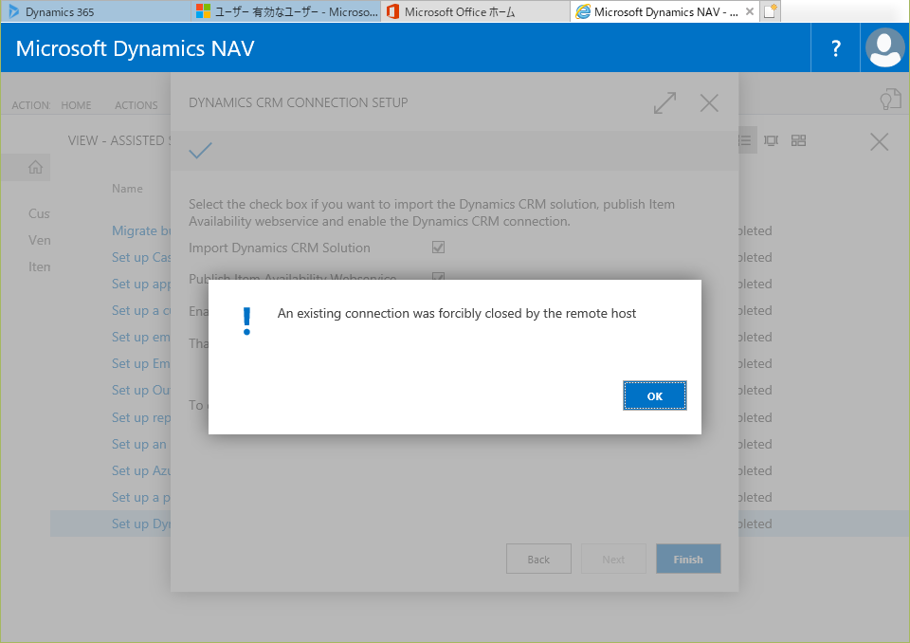
Task: Open the ACTIONS ribbon tab next to HOME
Action: point(136,105)
